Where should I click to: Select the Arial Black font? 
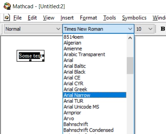pyautogui.click(x=94, y=72)
